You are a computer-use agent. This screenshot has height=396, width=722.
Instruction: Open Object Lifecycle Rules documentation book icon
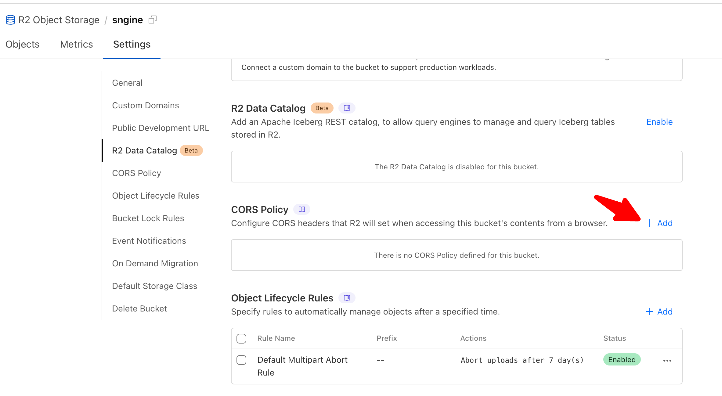point(347,298)
